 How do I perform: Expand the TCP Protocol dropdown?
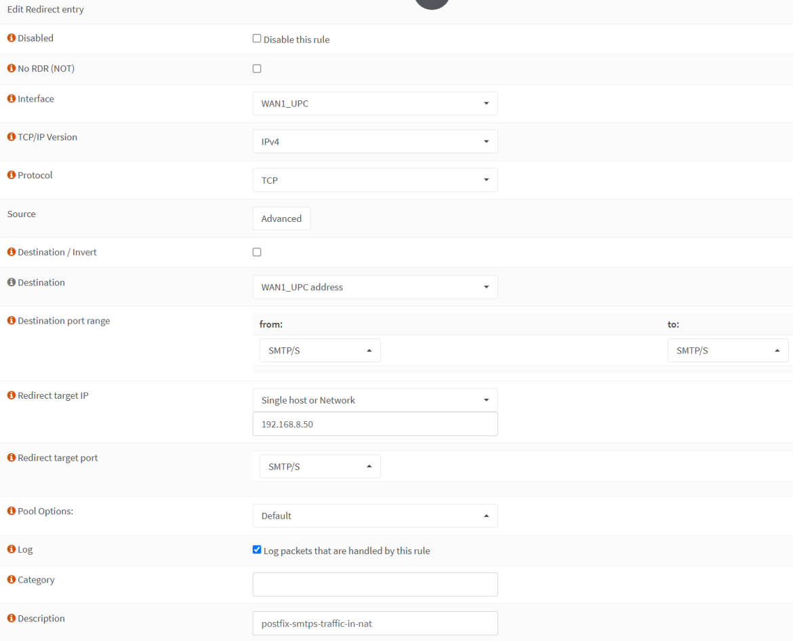coord(375,180)
